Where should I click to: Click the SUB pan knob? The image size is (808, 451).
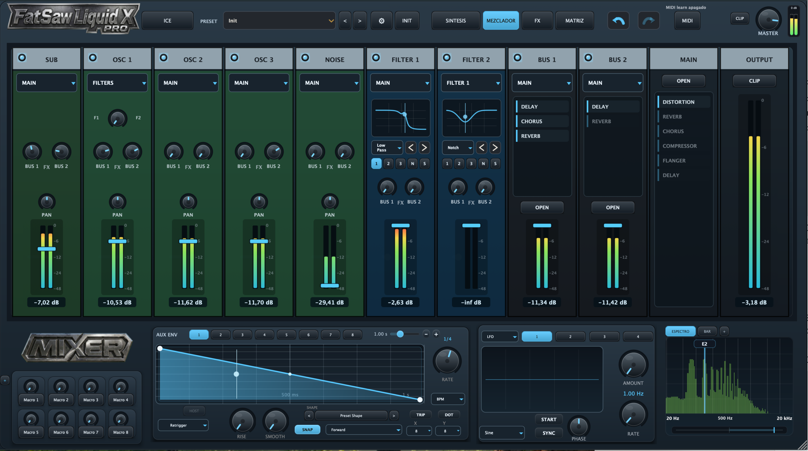(47, 202)
